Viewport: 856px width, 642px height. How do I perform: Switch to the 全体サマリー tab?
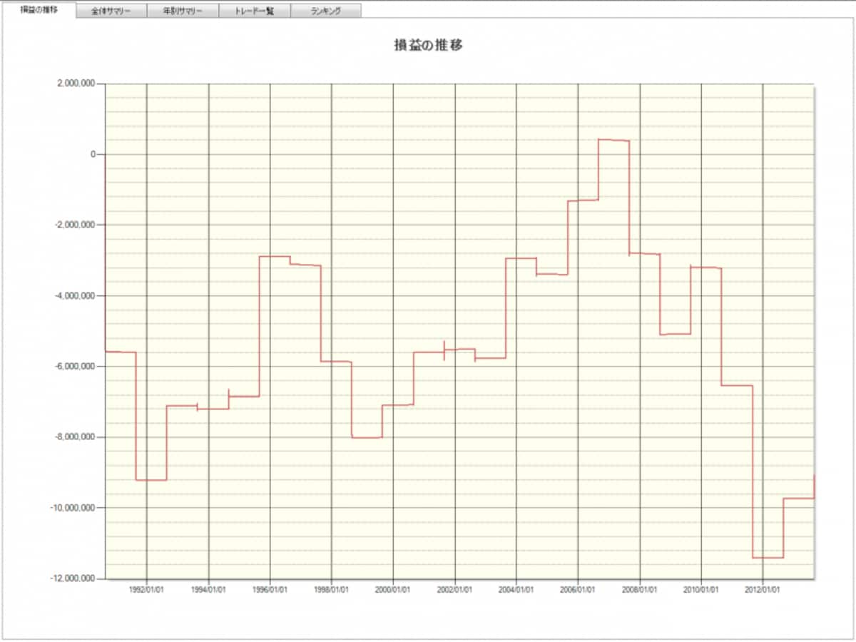point(111,11)
